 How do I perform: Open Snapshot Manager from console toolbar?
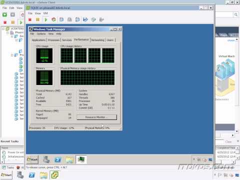coord(77,19)
